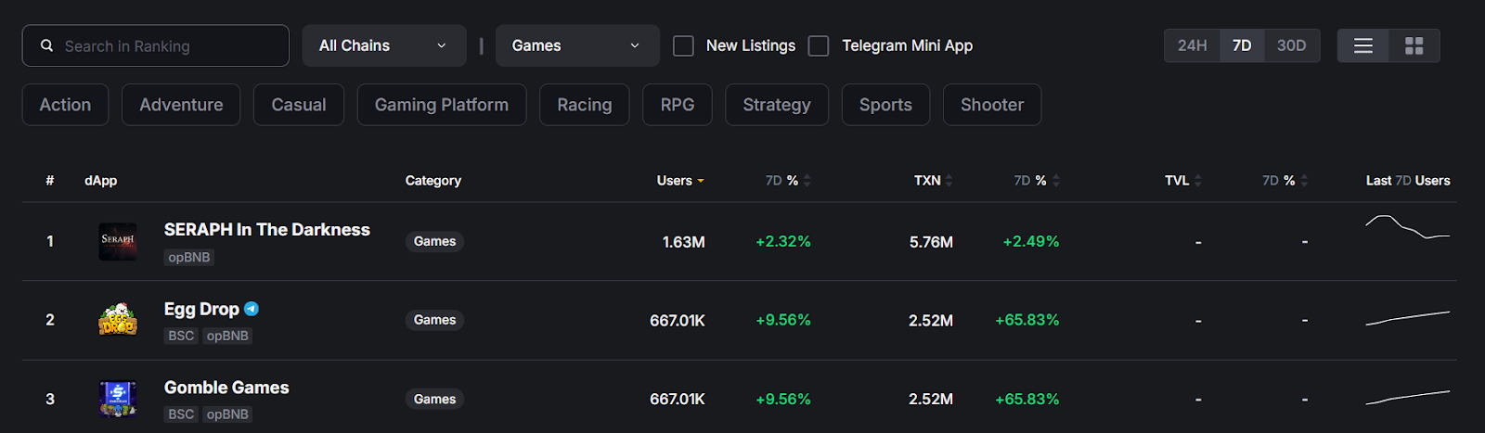Open the Gomble Games dApp link
The image size is (1485, 433).
(x=226, y=388)
